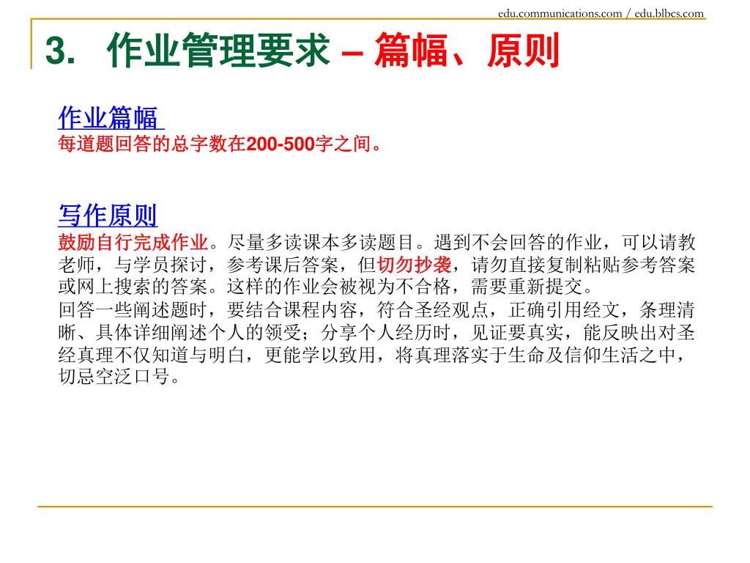Click the slide number 3. in title
The width and height of the screenshot is (750, 563).
coord(60,51)
